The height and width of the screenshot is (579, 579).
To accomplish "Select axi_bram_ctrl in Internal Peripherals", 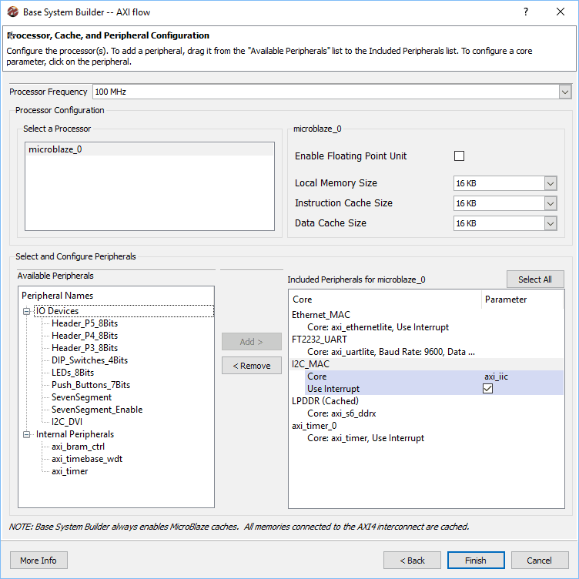I will (78, 447).
